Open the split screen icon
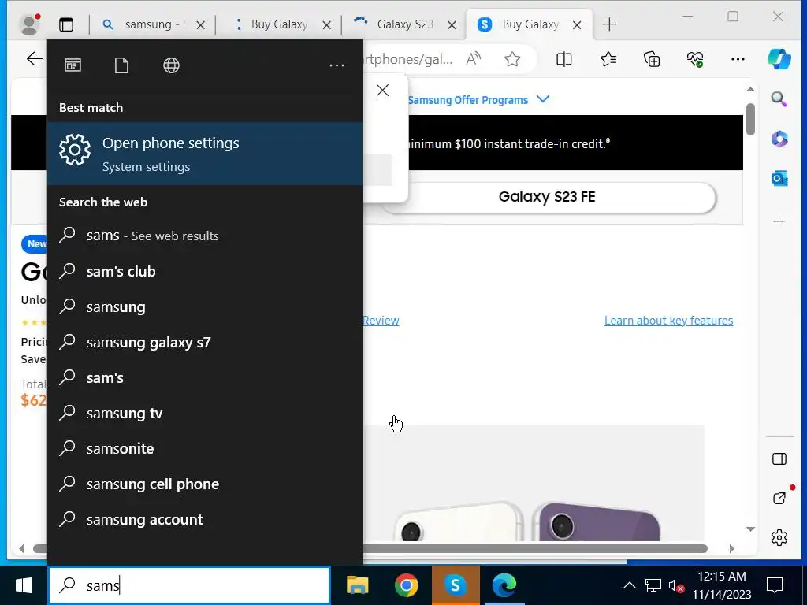This screenshot has height=605, width=807. click(564, 59)
